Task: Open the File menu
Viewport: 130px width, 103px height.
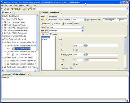Action: 2,5
